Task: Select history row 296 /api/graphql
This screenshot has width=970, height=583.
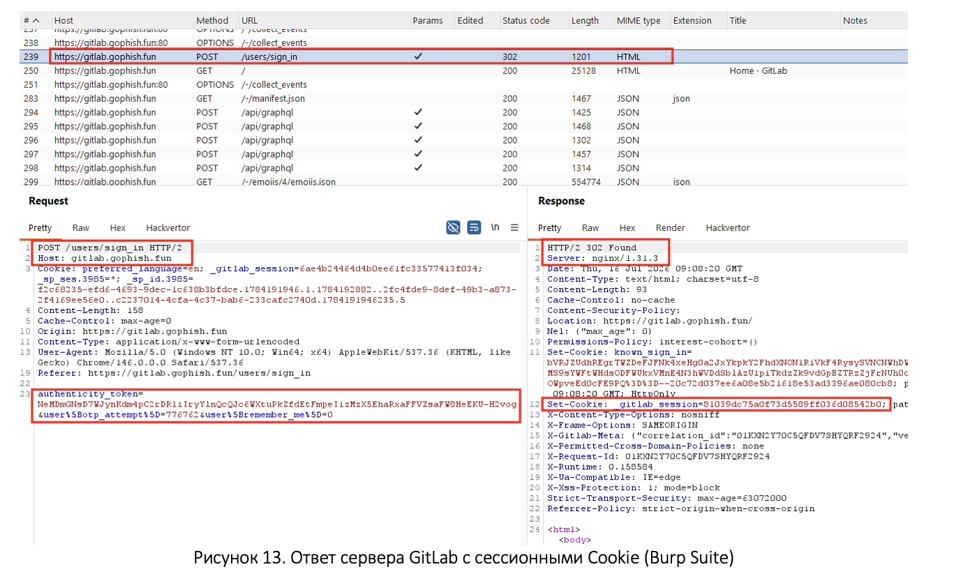Action: point(463,140)
